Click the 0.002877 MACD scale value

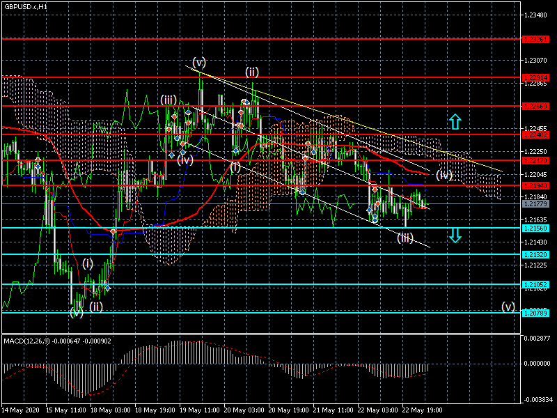click(x=537, y=338)
